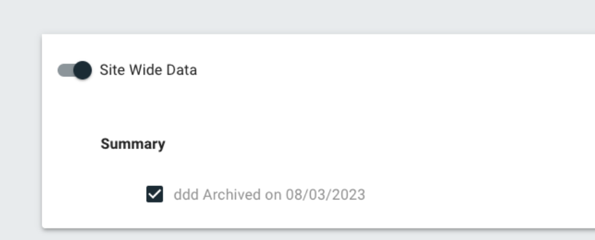Uncheck the ddd Archived checkbox
This screenshot has height=240, width=595.
pos(155,194)
